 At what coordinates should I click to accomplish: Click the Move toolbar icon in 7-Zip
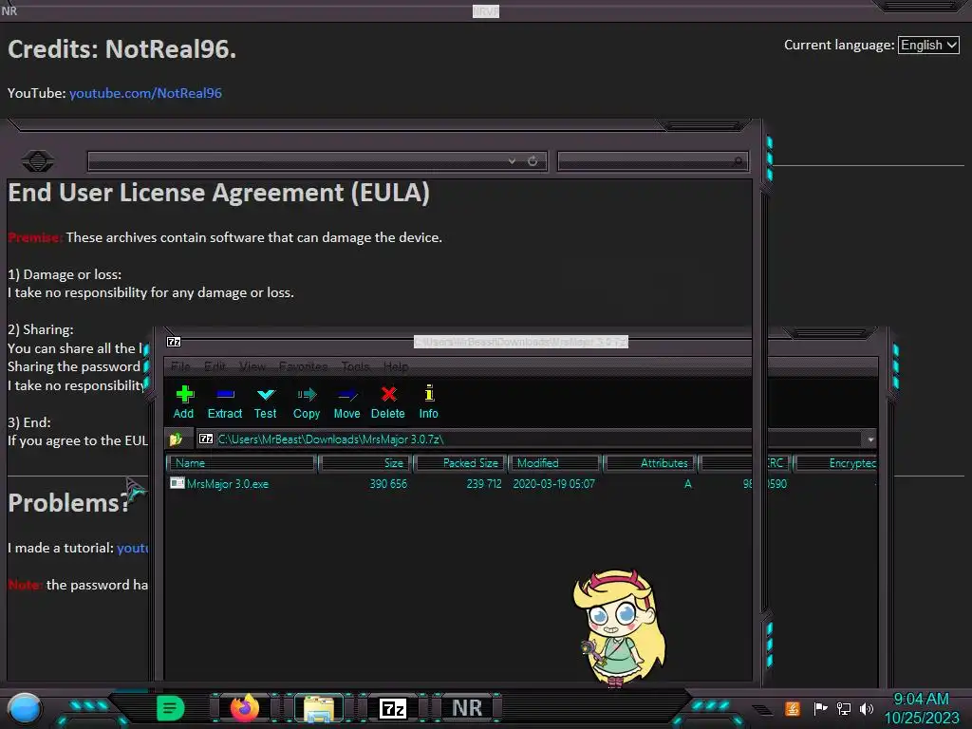(x=346, y=402)
